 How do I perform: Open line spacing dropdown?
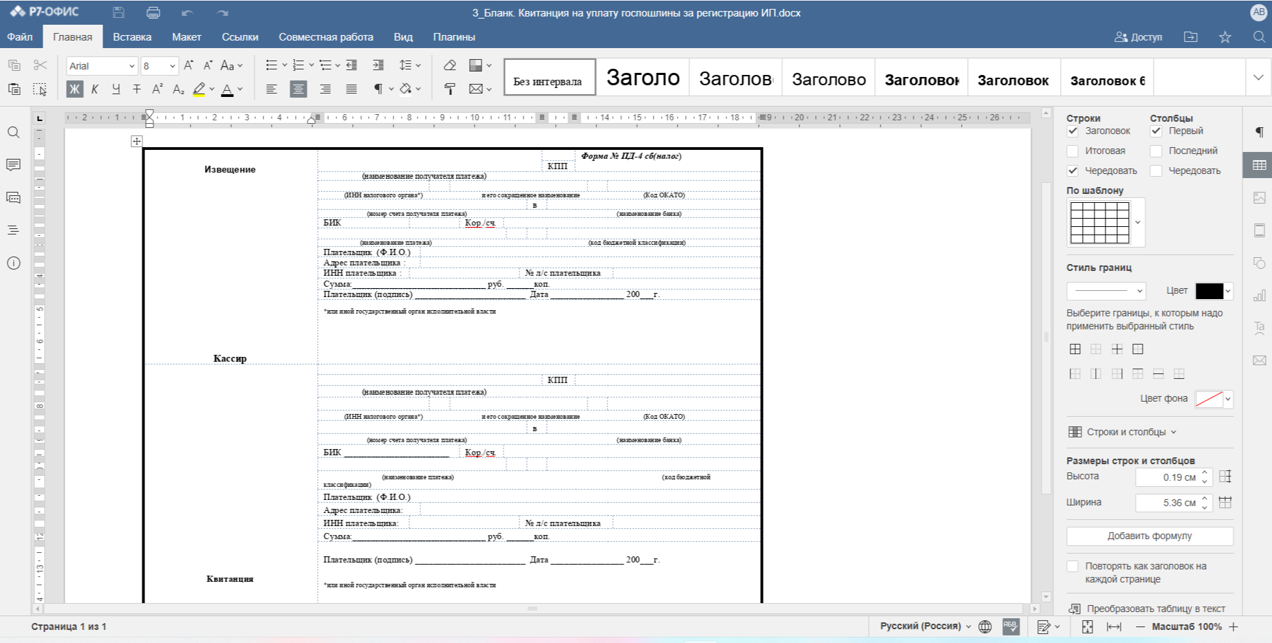coord(410,65)
